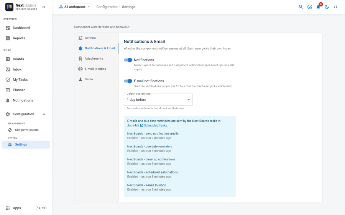
Task: Open notifications bell in top bar
Action: tap(318, 7)
